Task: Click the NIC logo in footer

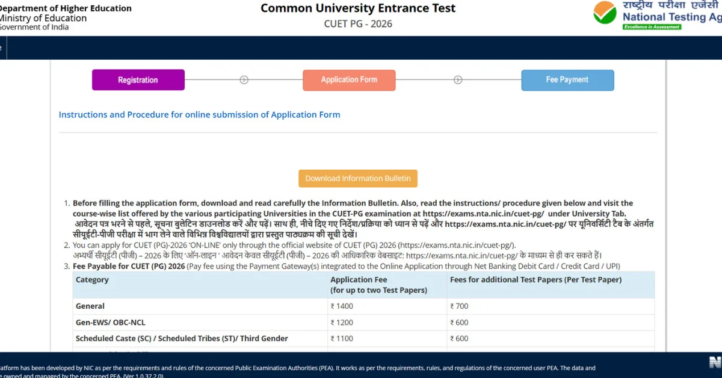Action: click(x=715, y=362)
